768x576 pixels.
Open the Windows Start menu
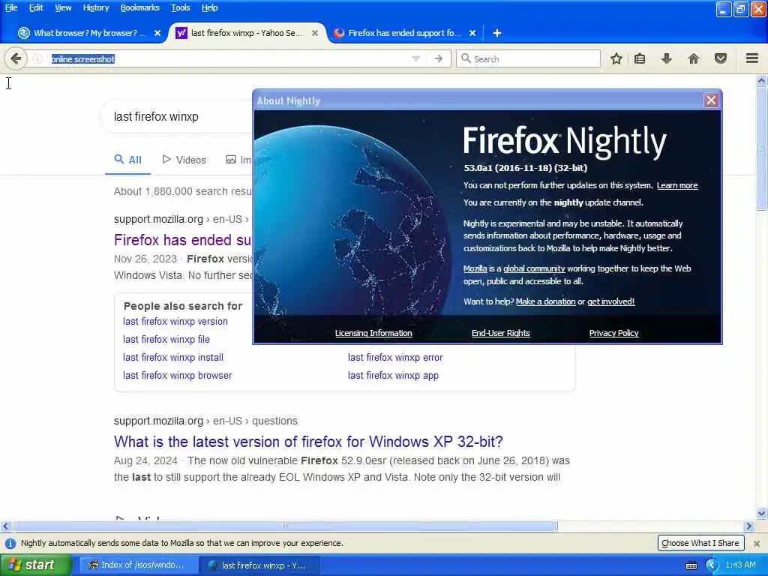click(x=36, y=565)
